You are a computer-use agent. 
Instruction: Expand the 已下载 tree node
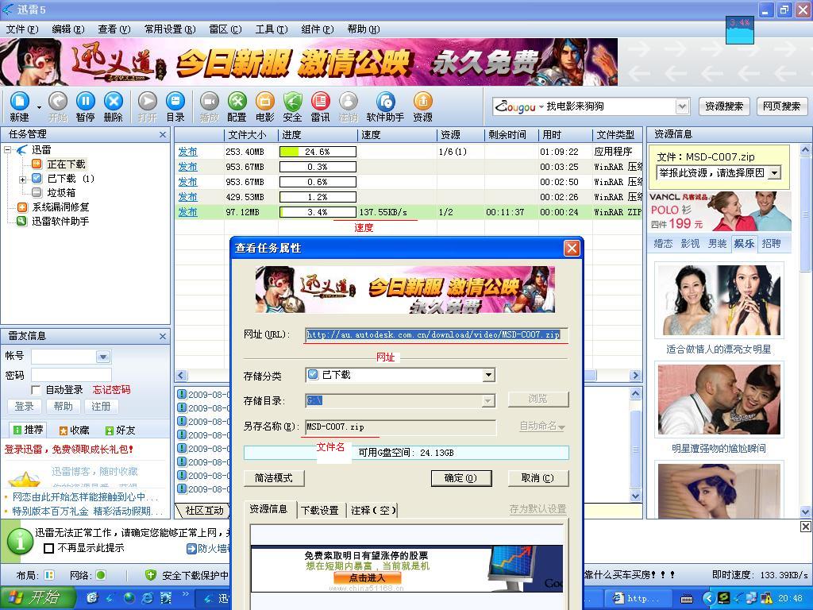[22, 180]
